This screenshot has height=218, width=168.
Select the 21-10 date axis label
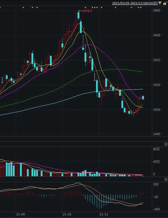(x=67, y=214)
